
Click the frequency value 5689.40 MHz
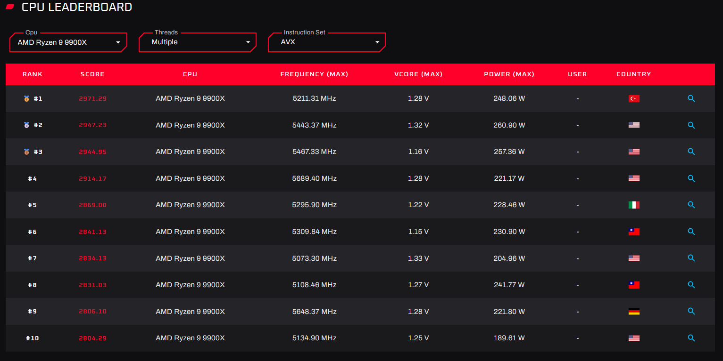[x=315, y=178]
